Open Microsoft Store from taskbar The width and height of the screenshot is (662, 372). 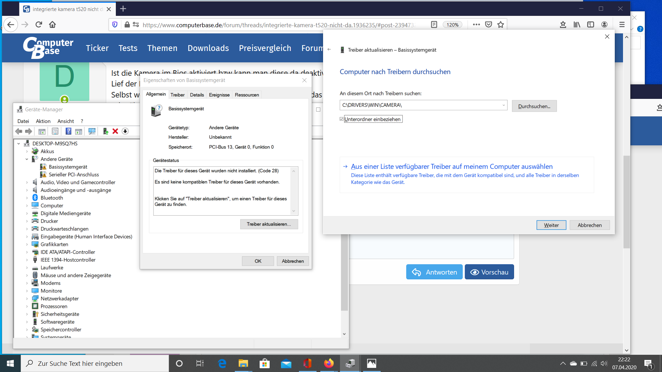(264, 363)
